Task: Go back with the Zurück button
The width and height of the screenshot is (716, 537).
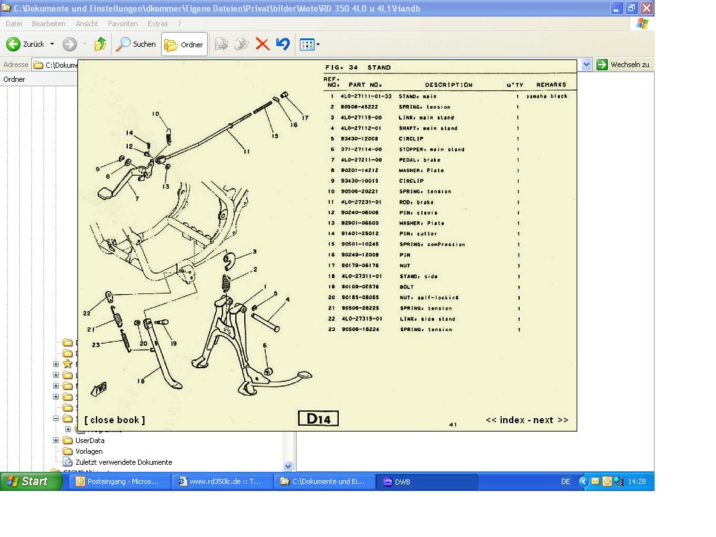Action: coord(25,44)
